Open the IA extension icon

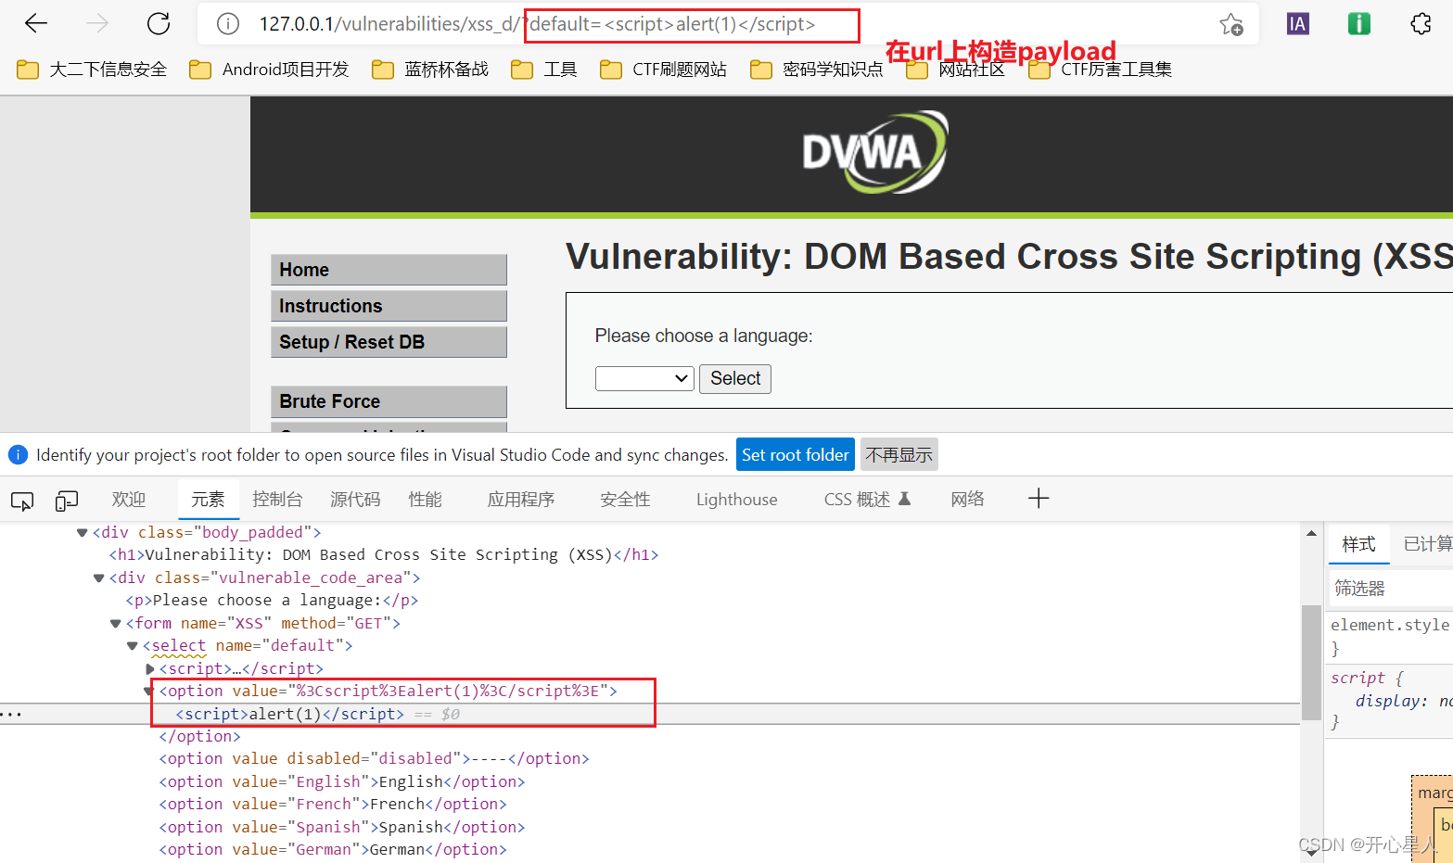point(1298,24)
